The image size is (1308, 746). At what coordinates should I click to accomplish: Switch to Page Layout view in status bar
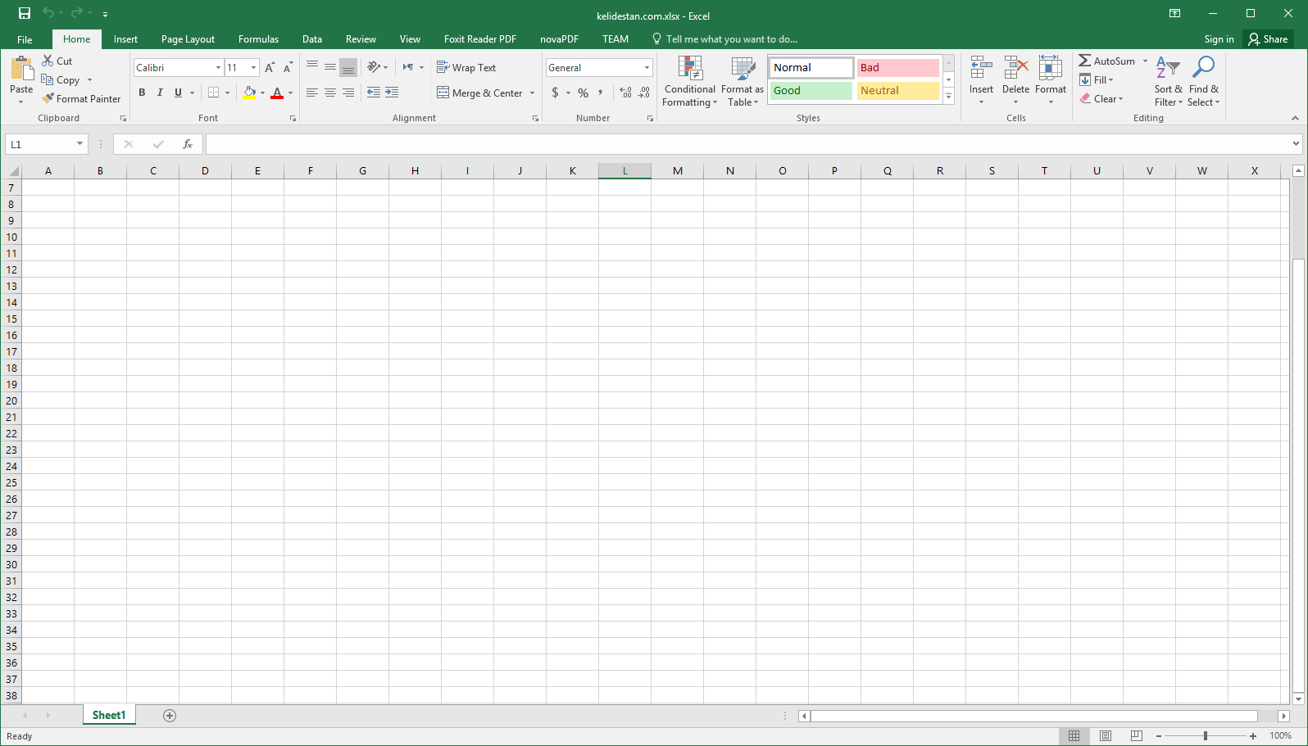pos(1106,736)
